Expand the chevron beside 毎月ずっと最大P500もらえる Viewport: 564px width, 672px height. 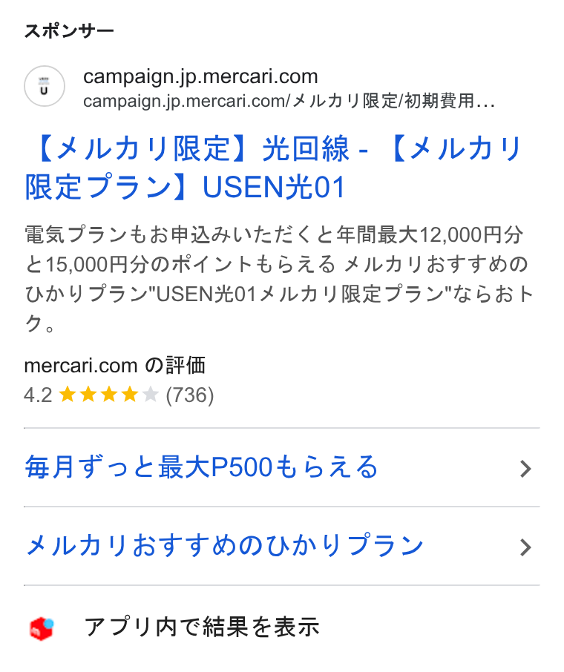525,469
